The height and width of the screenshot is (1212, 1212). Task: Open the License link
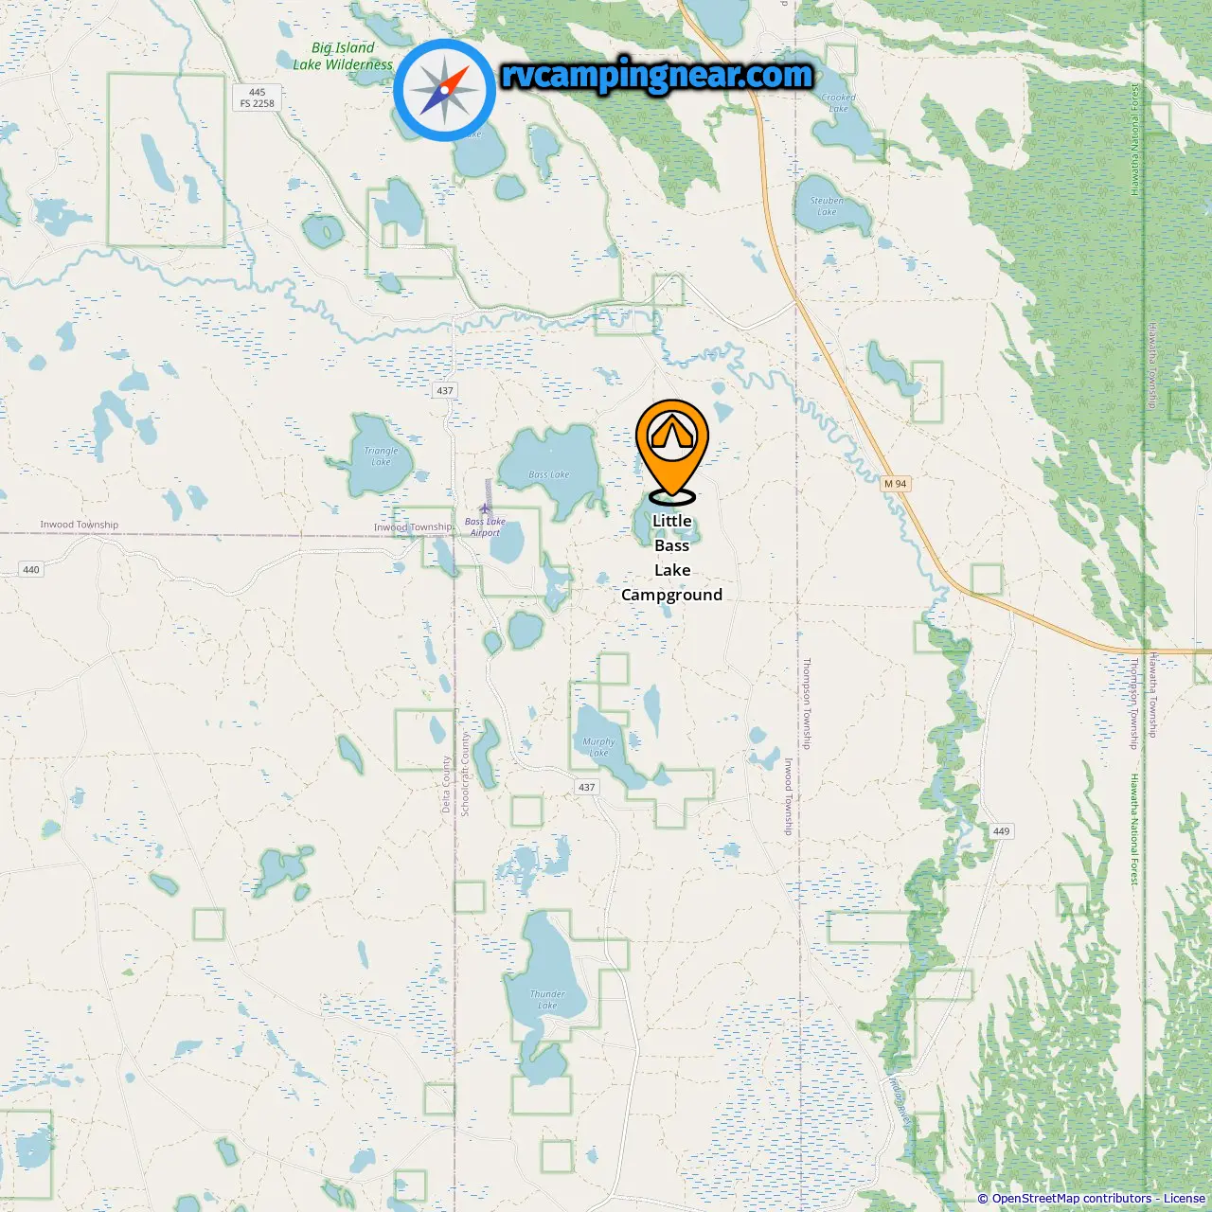tap(1185, 1199)
